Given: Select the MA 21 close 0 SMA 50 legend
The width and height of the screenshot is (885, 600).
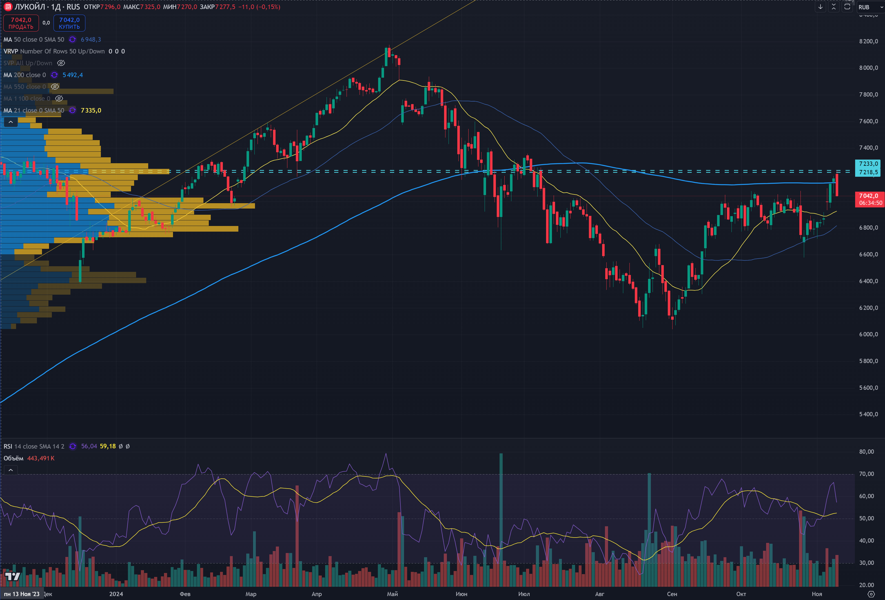Looking at the screenshot, I should tap(34, 110).
